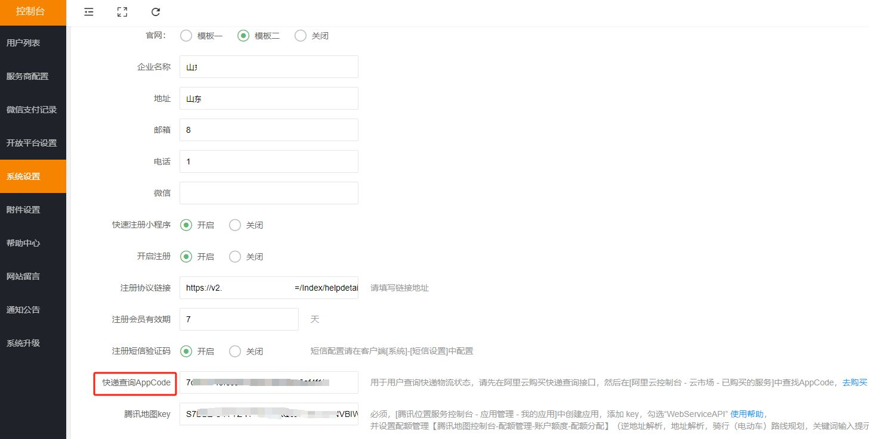Toggle fullscreen mode icon
Image resolution: width=869 pixels, height=439 pixels.
(x=122, y=12)
